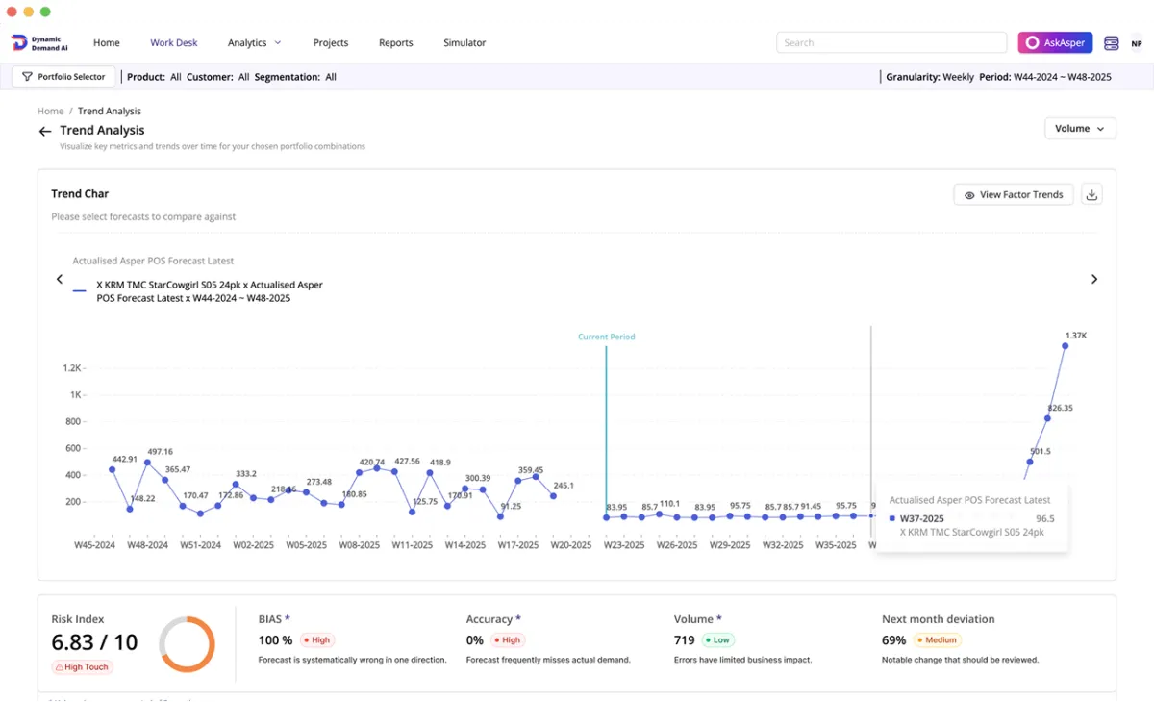Go to the Home menu item
Image resolution: width=1154 pixels, height=702 pixels.
click(x=107, y=42)
